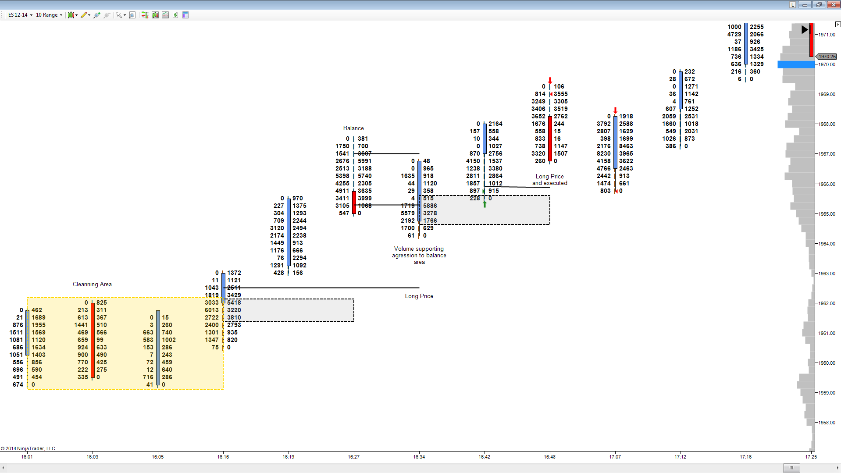Click the 17:25 time axis label
The height and width of the screenshot is (473, 841).
point(811,457)
